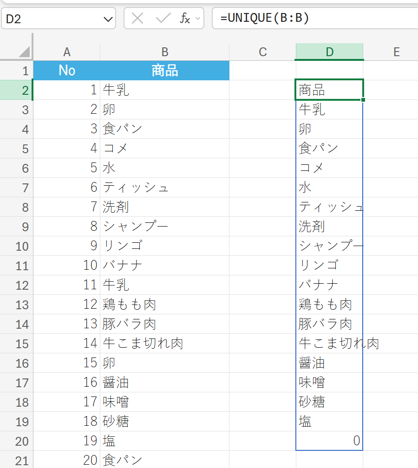Select the row 20 header
418x468 pixels.
(16, 441)
